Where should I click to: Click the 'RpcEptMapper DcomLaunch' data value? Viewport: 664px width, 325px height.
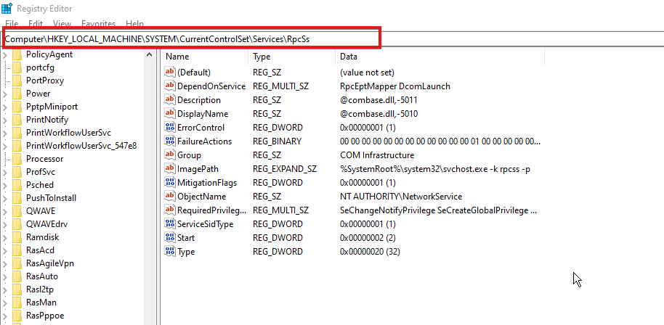[395, 86]
